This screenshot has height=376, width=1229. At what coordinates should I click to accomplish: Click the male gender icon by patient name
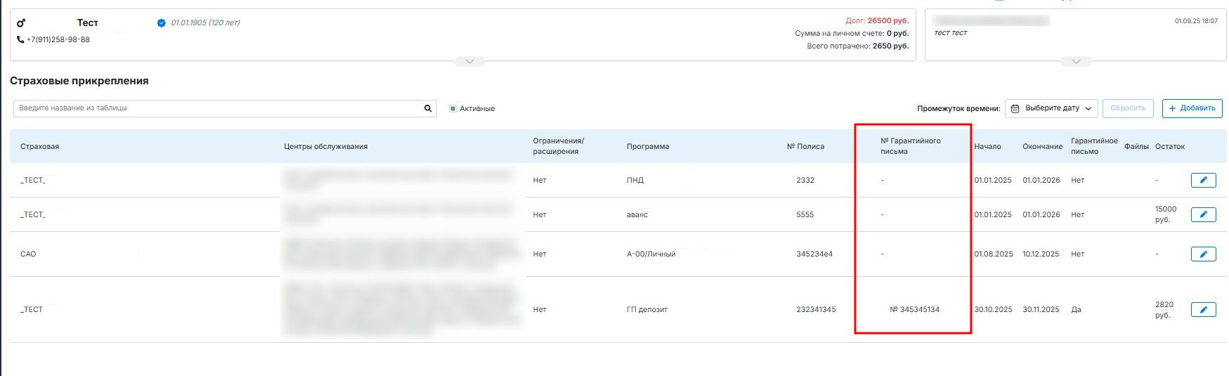[x=21, y=23]
